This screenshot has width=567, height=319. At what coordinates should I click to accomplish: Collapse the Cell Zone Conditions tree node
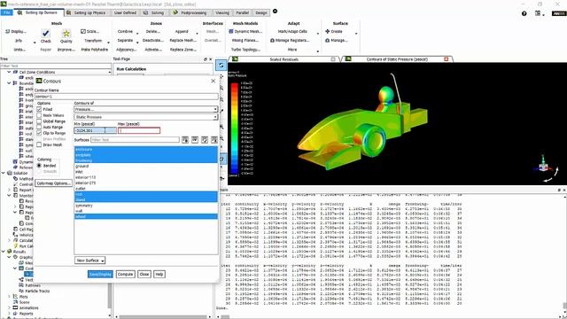pos(9,72)
